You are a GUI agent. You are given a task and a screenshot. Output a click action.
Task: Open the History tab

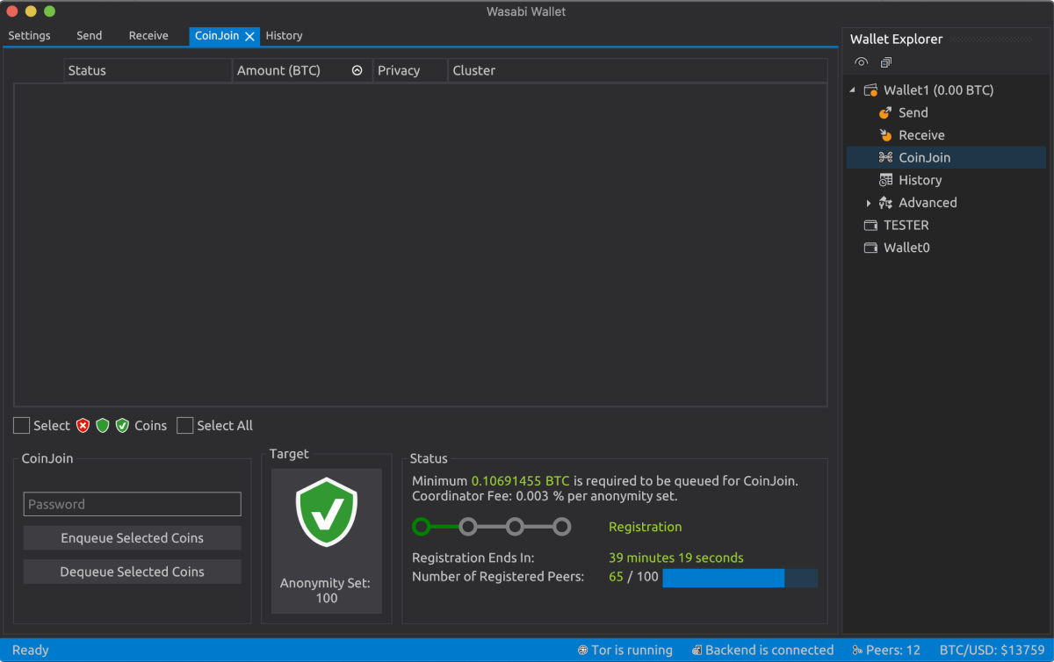pyautogui.click(x=284, y=36)
